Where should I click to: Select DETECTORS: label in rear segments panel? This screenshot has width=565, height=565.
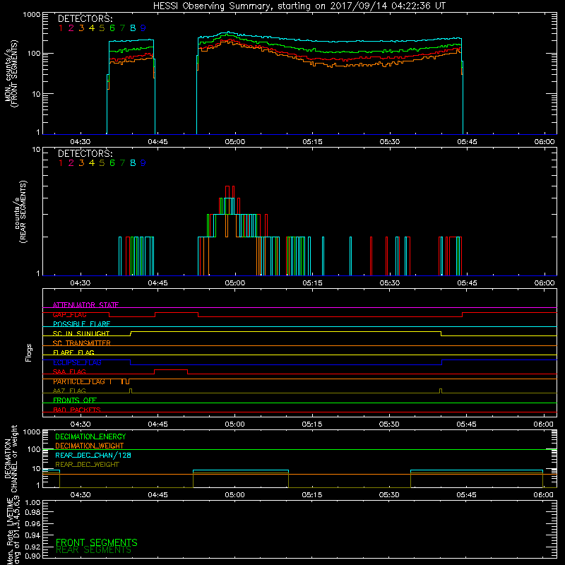(85, 153)
